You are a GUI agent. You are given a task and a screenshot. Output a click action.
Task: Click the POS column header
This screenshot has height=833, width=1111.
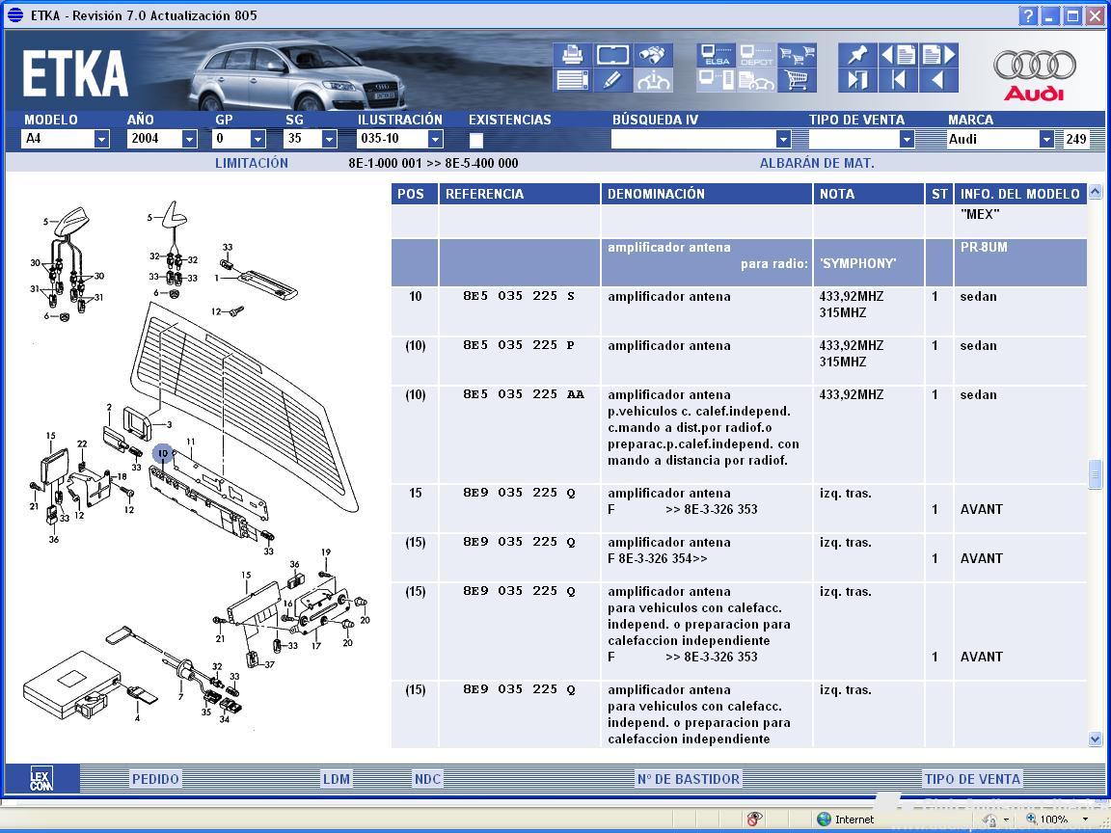click(415, 194)
